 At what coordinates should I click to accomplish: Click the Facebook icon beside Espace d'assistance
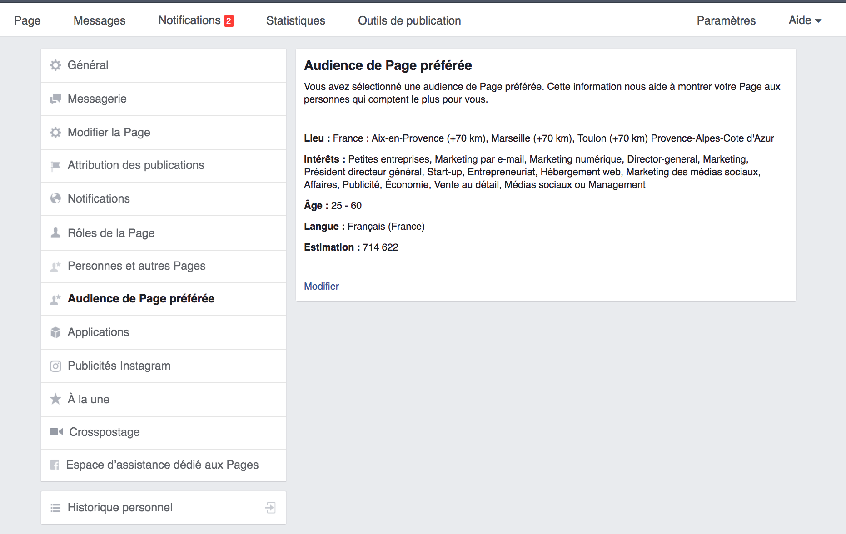55,465
